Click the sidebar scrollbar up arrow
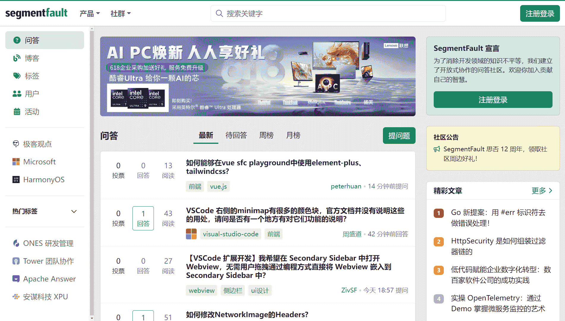The width and height of the screenshot is (565, 321). click(x=92, y=29)
